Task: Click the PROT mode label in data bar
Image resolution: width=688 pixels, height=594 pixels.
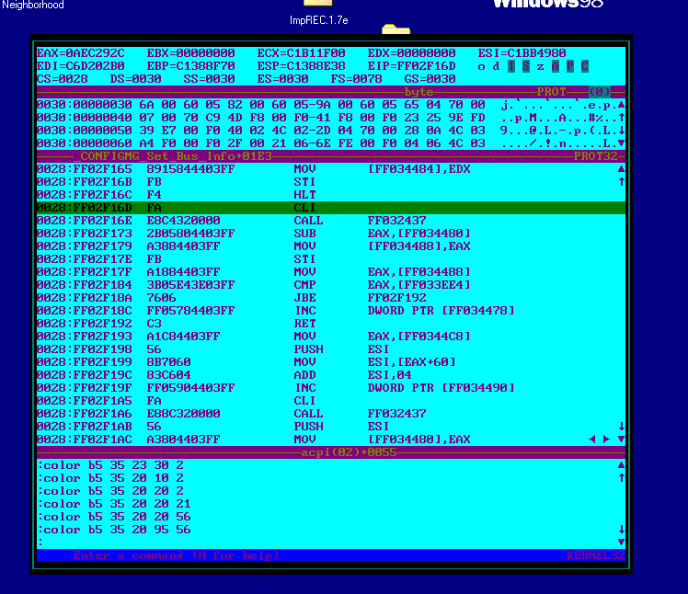Action: tap(552, 92)
